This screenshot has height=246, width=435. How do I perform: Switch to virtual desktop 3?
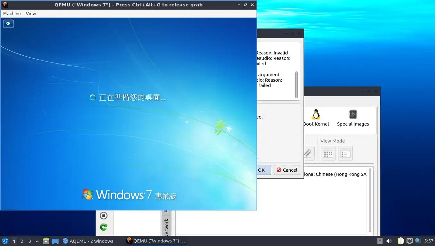(x=29, y=241)
